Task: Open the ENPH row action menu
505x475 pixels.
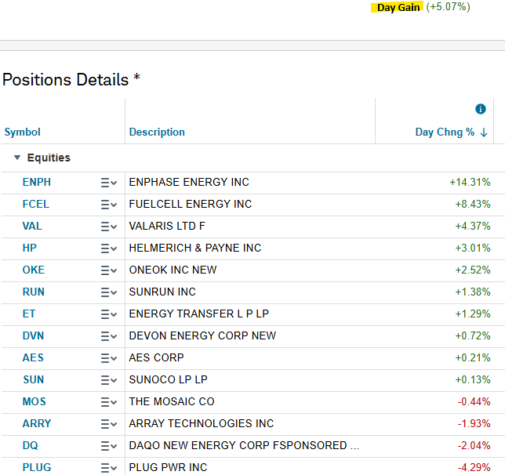Action: [108, 183]
